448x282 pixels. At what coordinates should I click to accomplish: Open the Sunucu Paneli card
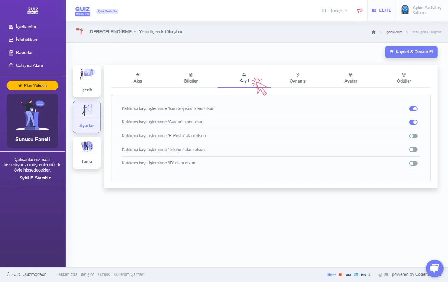tap(33, 121)
